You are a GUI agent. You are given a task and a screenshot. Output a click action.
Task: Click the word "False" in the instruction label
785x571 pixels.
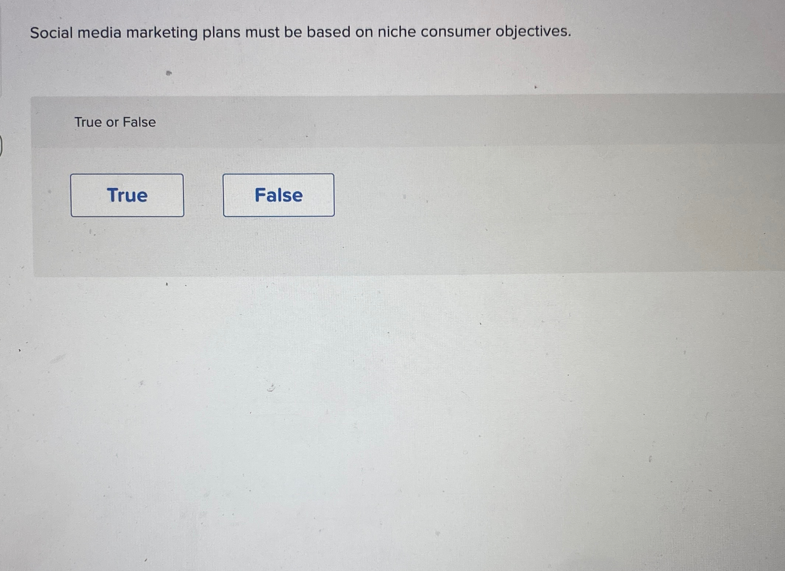click(x=139, y=122)
